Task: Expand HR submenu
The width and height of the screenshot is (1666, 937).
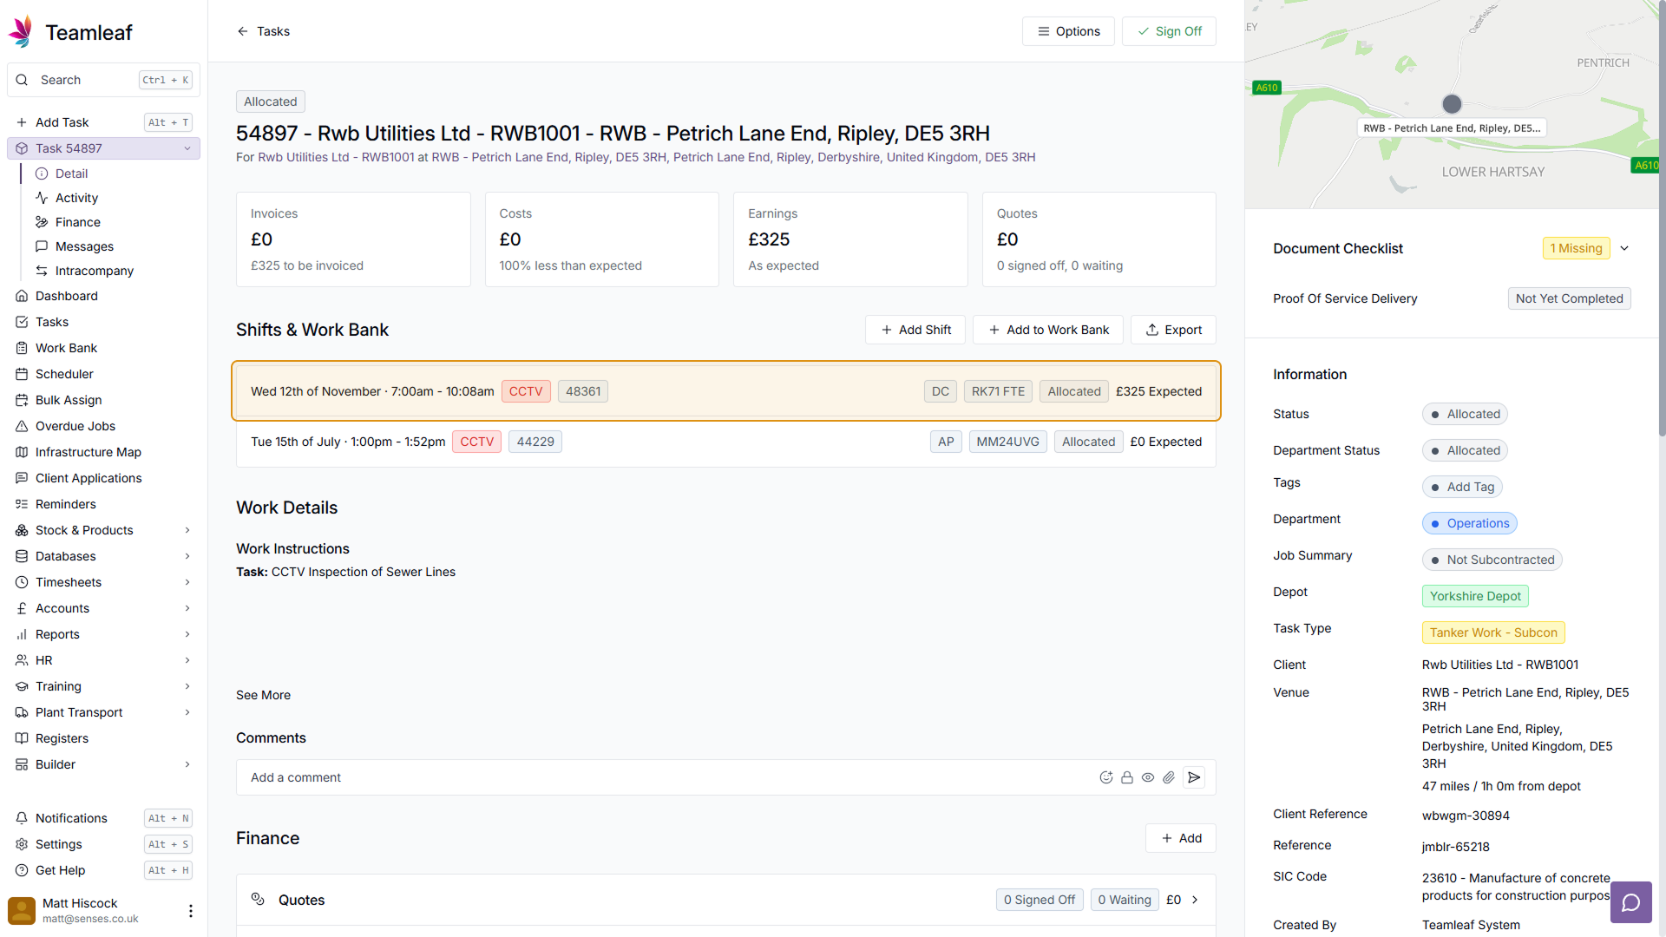Action: [x=187, y=660]
